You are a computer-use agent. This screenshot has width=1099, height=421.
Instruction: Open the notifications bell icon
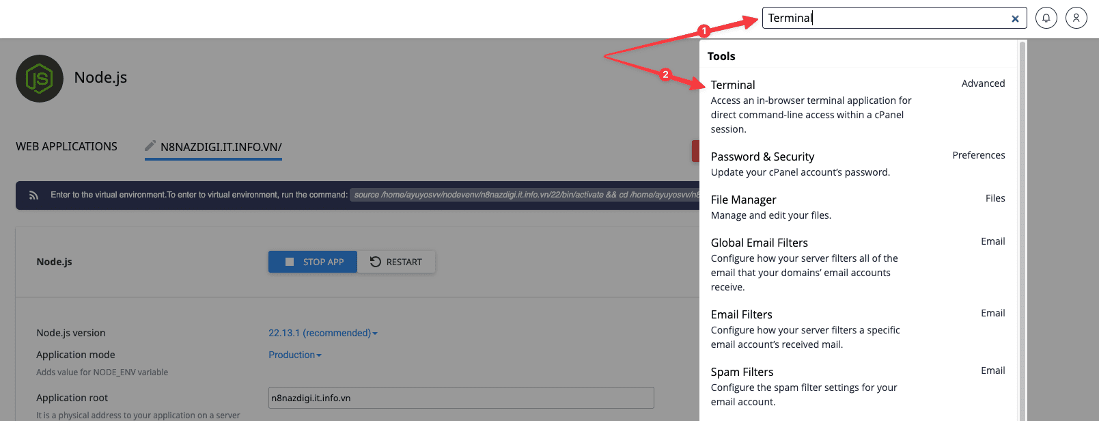[x=1046, y=18]
